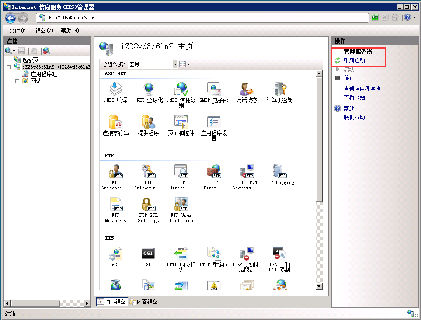Click the 重新启动 restart link

[354, 60]
